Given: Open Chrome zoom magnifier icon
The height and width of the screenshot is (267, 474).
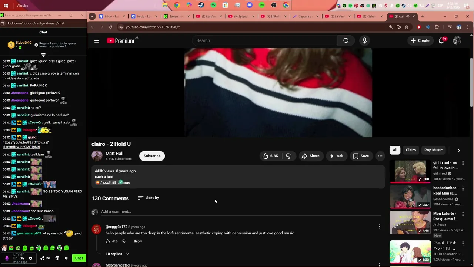Looking at the screenshot, I should pos(391,27).
